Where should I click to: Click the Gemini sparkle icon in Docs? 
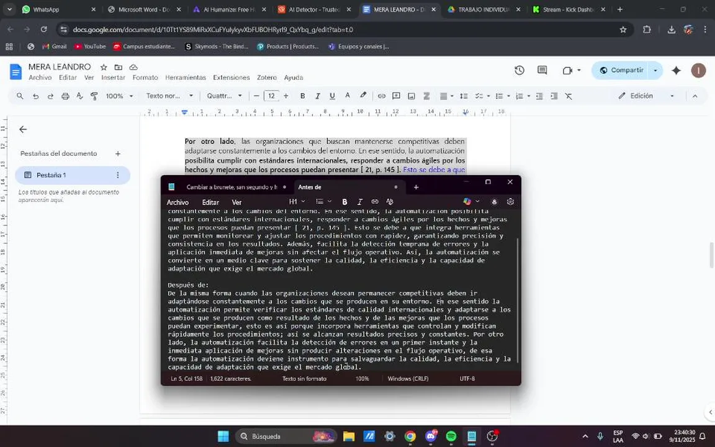coord(677,70)
